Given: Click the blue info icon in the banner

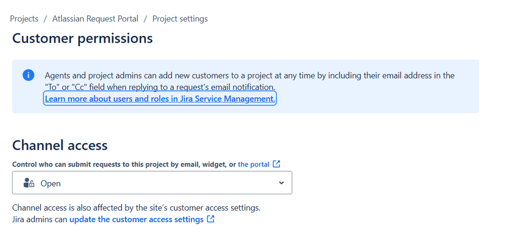Looking at the screenshot, I should [x=29, y=75].
